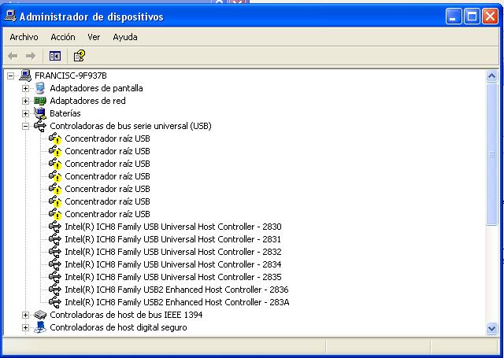This screenshot has height=358, width=504.
Task: Click the scrollbar down arrow
Action: pyautogui.click(x=491, y=328)
